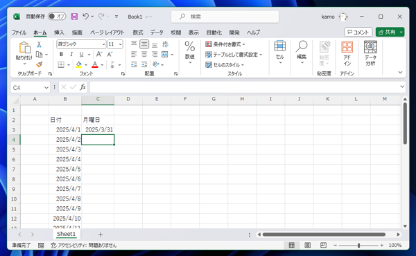This screenshot has width=416, height=256.
Task: Align text right
Action: click(155, 54)
